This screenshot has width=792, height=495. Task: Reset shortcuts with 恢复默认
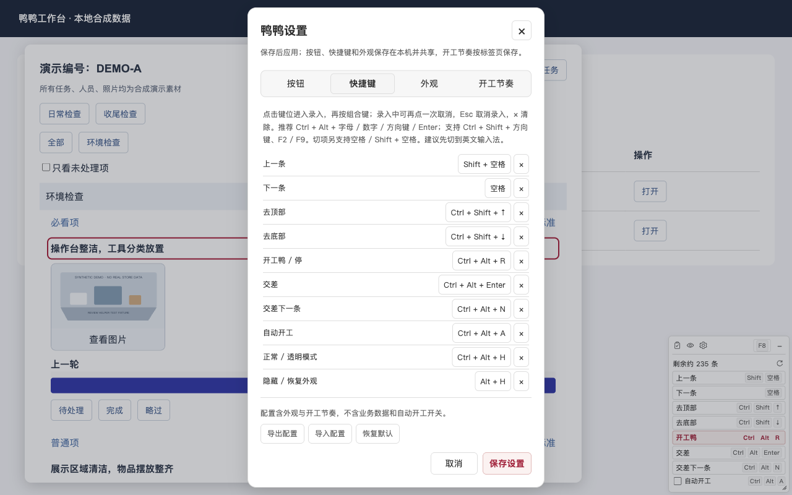(x=377, y=434)
